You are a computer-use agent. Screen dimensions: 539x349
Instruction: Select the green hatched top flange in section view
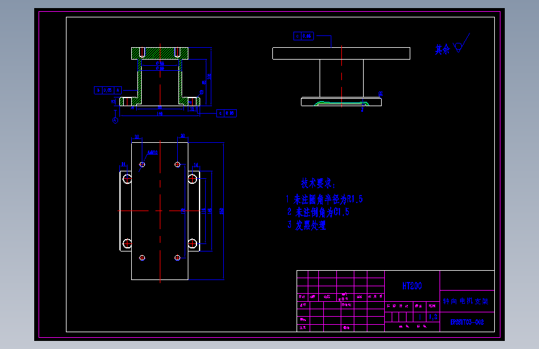coord(160,53)
